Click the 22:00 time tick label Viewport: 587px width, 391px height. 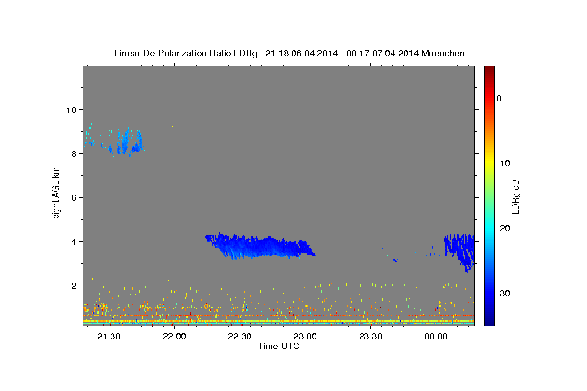[175, 337]
